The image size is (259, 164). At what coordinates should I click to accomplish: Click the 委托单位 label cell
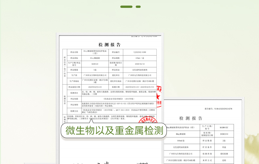pyautogui.click(x=116, y=75)
